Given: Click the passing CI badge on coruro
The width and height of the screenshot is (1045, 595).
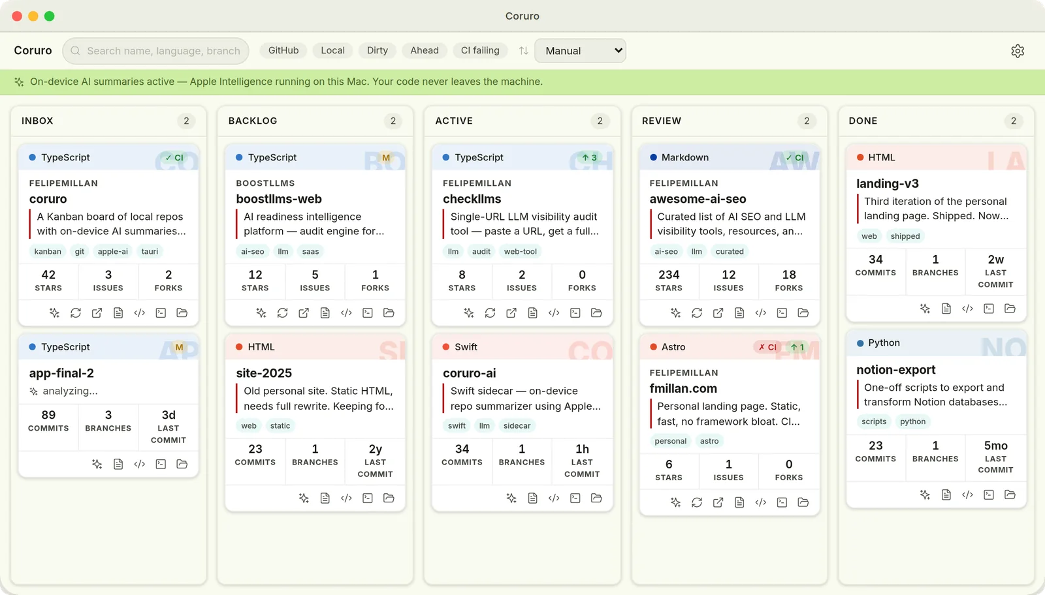Looking at the screenshot, I should 174,158.
